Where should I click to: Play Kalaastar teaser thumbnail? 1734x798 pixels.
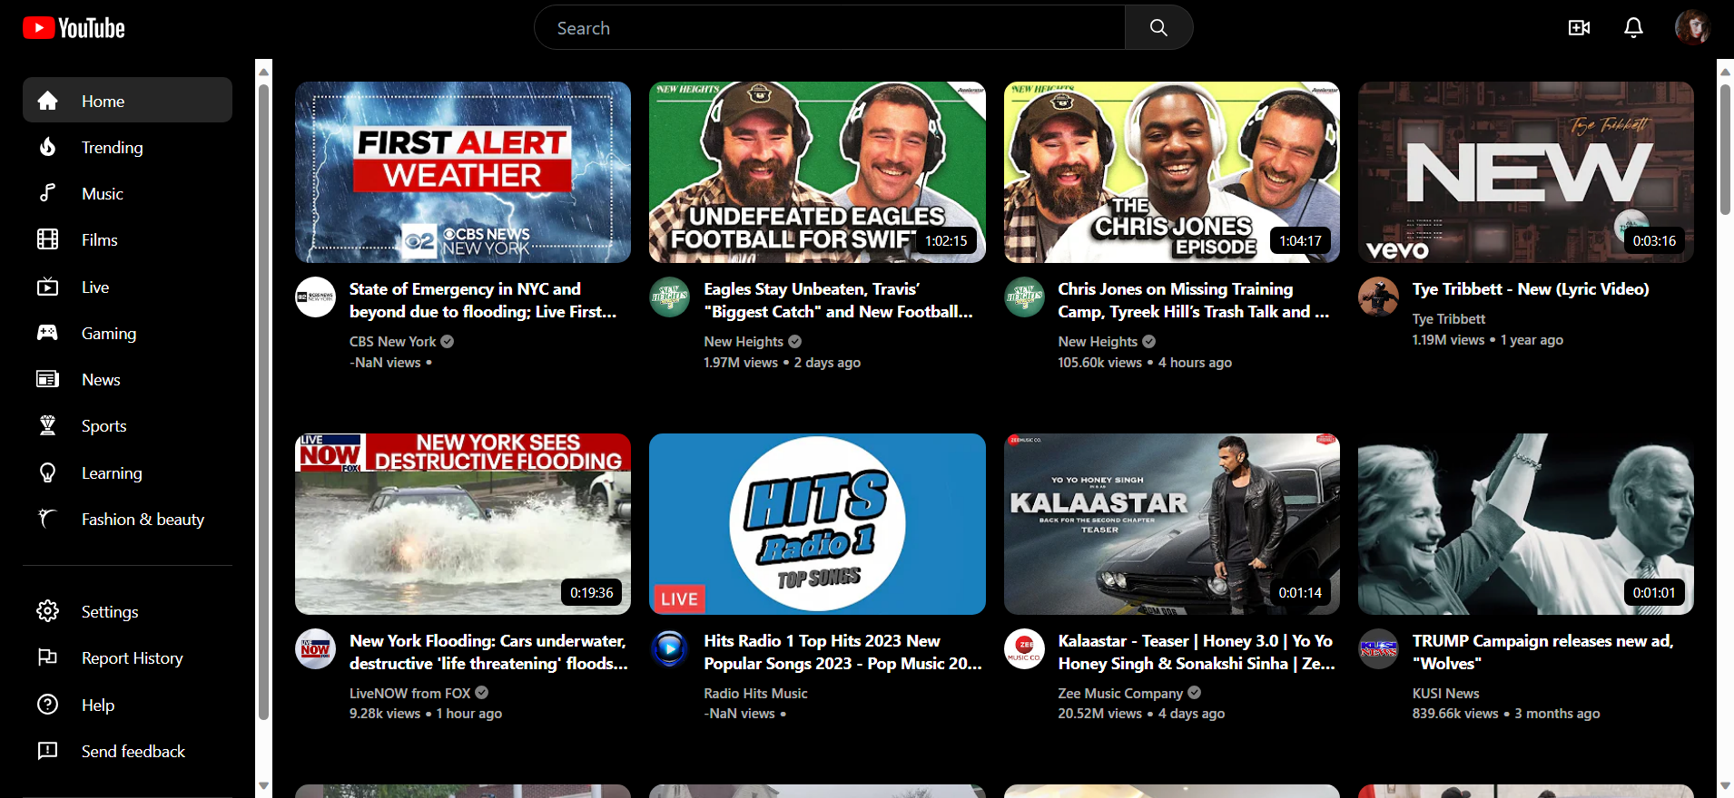1171,524
